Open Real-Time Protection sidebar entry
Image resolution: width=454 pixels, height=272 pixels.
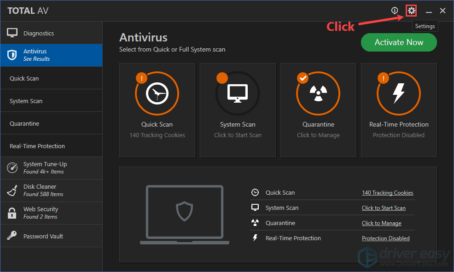pyautogui.click(x=37, y=146)
